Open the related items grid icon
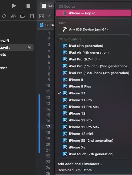 click(x=41, y=16)
